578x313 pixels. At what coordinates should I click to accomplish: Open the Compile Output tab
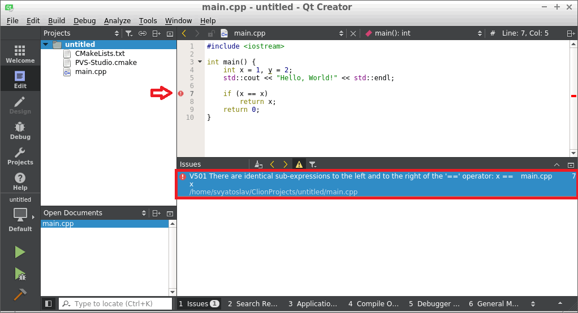pyautogui.click(x=374, y=304)
